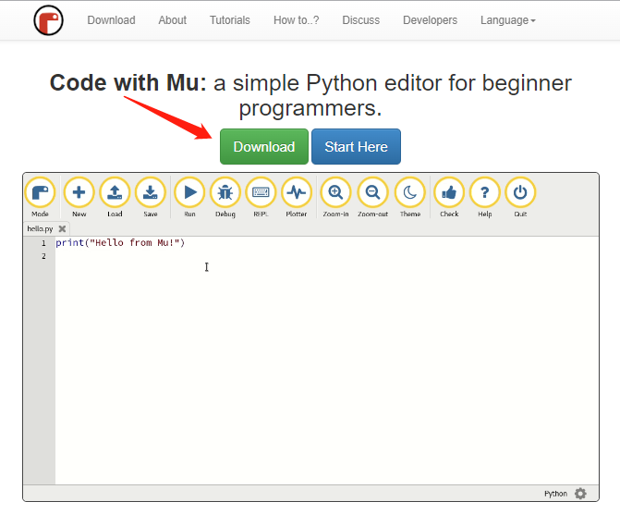Run the script with Run icon
Screen dimensions: 620x514
189,193
